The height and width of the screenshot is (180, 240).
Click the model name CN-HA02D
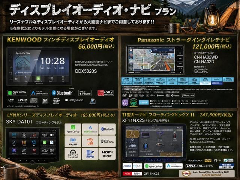(204, 61)
